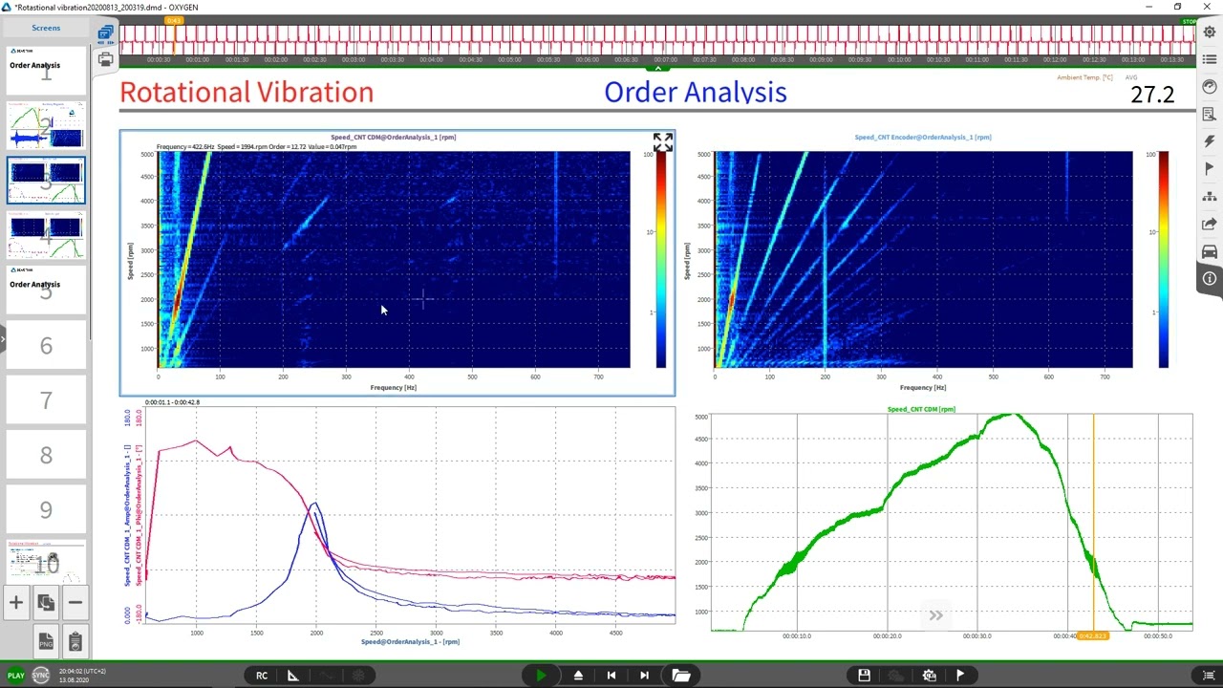Click the orange timeline cursor marker
This screenshot has width=1223, height=688.
pyautogui.click(x=174, y=20)
